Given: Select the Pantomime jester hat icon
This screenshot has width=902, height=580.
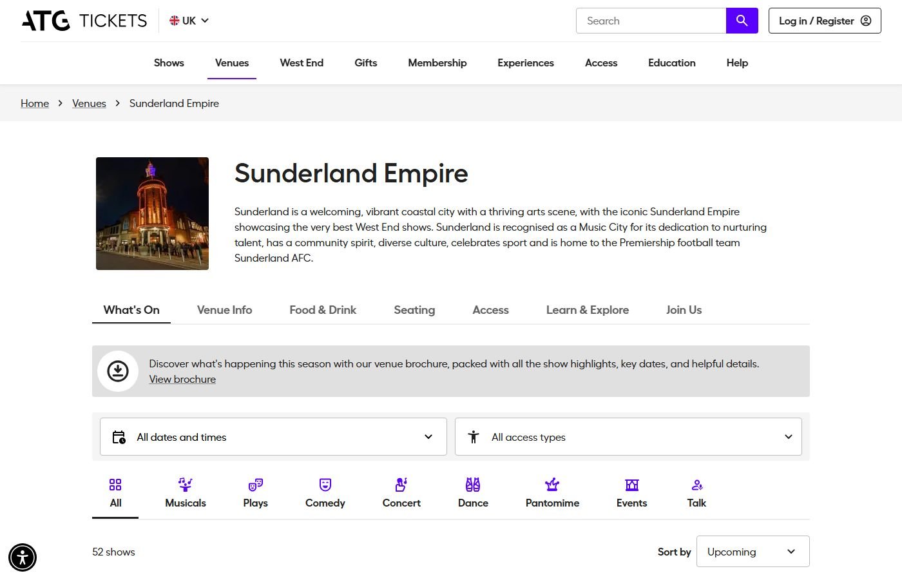Looking at the screenshot, I should (552, 485).
